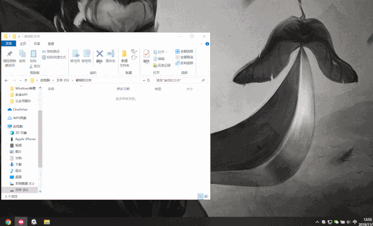
Task: Click the History icon in the ribbon
Action: [x=155, y=65]
